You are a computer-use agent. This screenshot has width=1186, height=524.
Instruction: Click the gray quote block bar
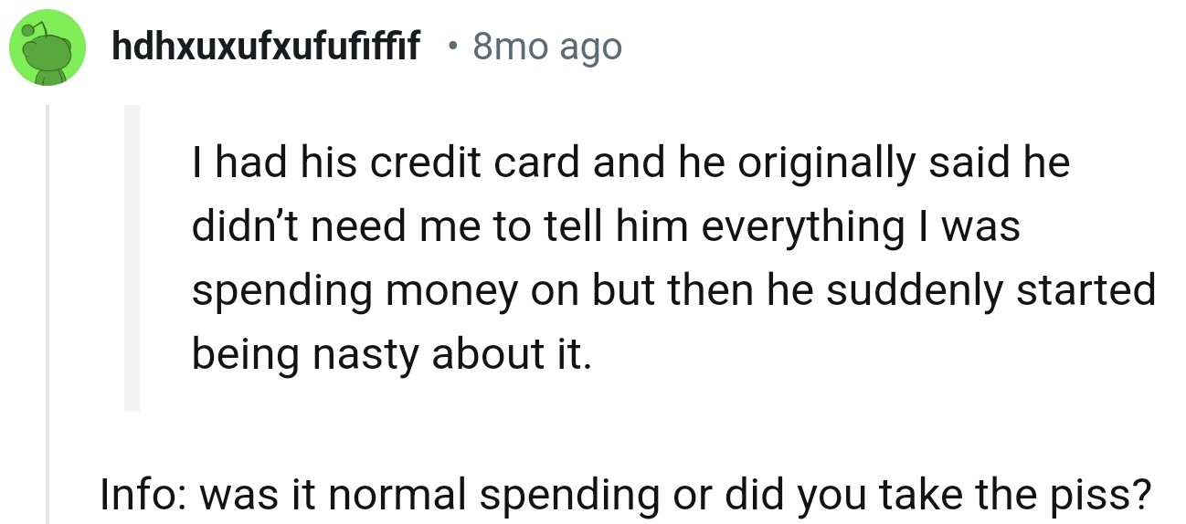pyautogui.click(x=132, y=257)
